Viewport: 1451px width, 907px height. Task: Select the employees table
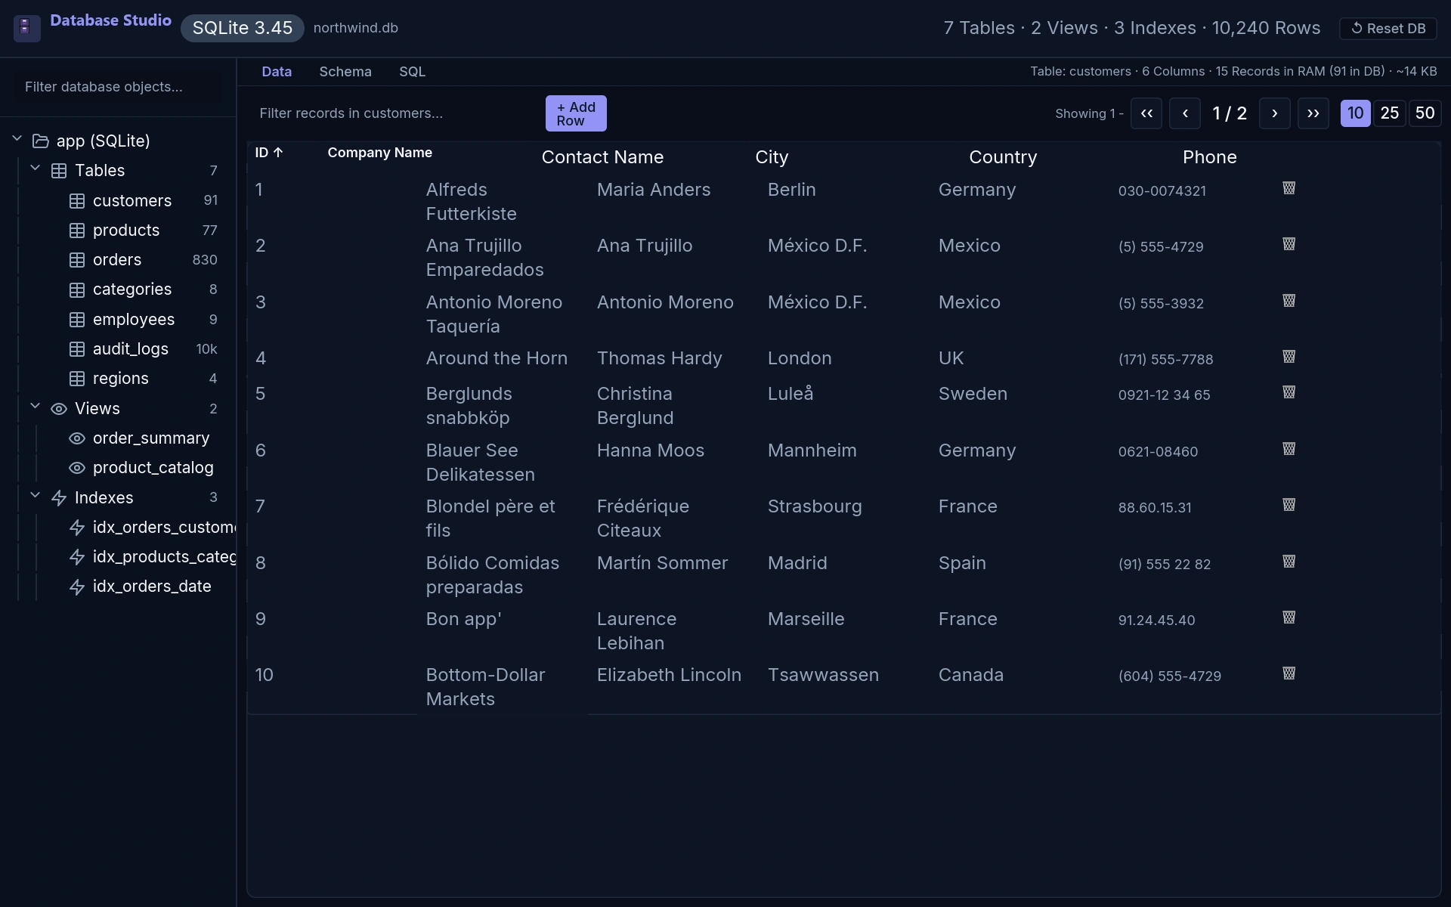point(134,320)
